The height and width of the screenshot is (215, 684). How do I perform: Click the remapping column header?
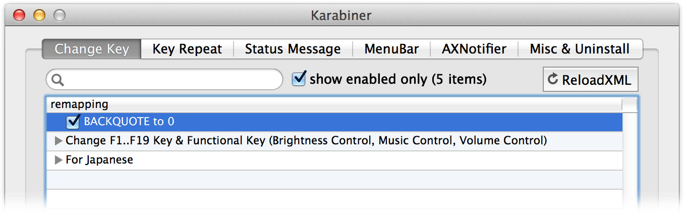(x=334, y=104)
